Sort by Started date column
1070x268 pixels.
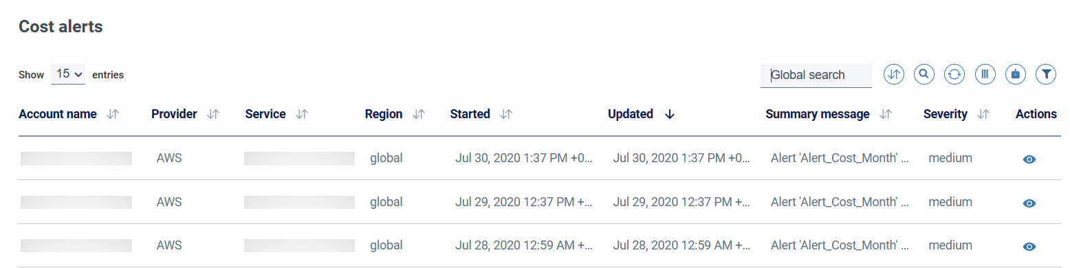pyautogui.click(x=506, y=115)
